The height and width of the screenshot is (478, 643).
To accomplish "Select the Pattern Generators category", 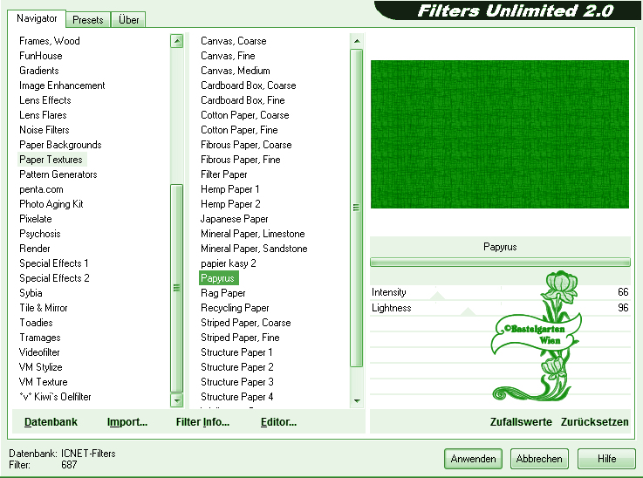I will click(58, 174).
